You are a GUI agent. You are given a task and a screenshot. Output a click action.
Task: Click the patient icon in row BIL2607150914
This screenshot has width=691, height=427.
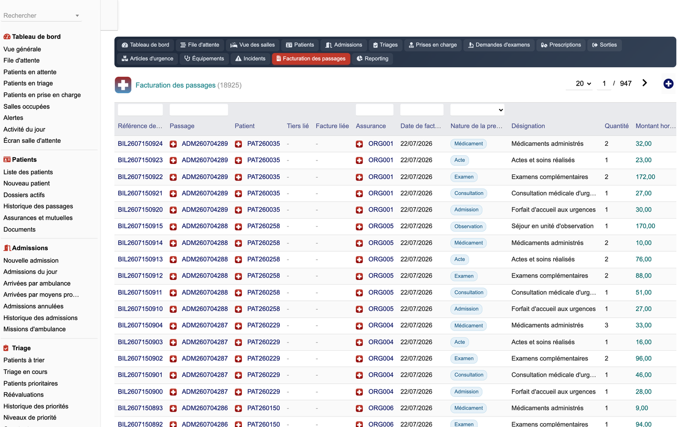(x=238, y=243)
